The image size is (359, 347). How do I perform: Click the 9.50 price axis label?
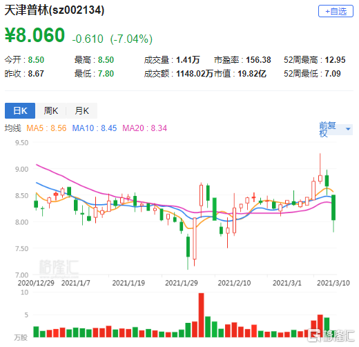[x=21, y=143]
